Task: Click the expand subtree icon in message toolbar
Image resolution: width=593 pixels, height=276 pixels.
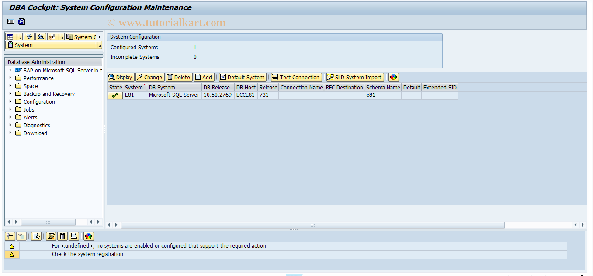Action: pyautogui.click(x=10, y=236)
